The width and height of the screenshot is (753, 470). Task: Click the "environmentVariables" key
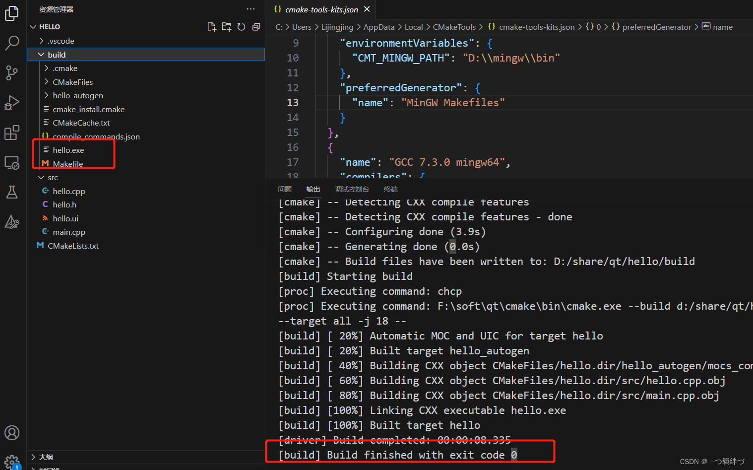coord(407,43)
